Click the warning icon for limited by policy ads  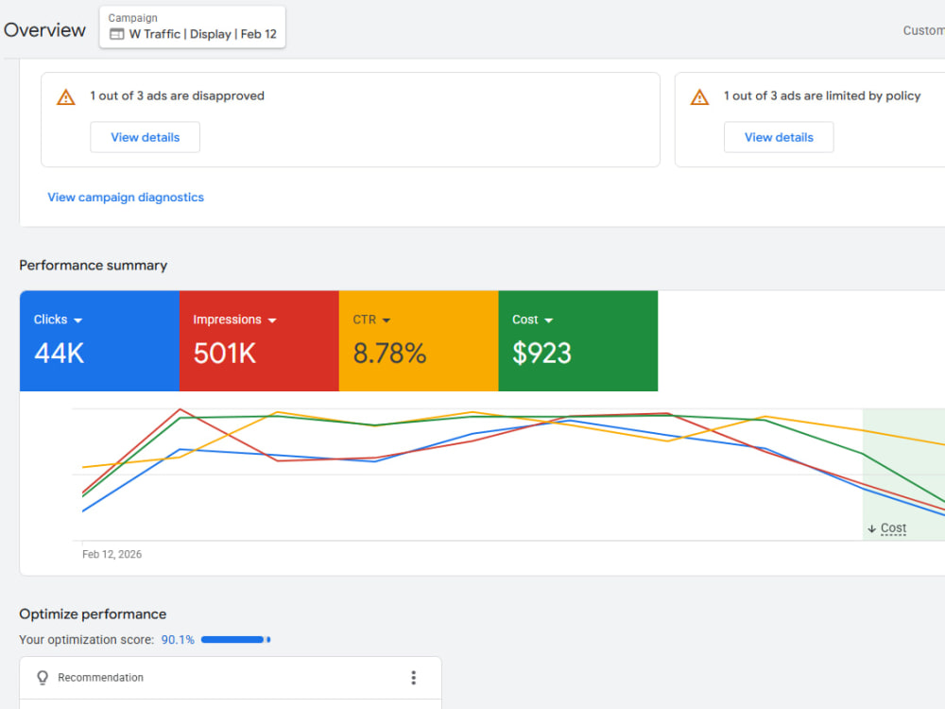pyautogui.click(x=699, y=97)
